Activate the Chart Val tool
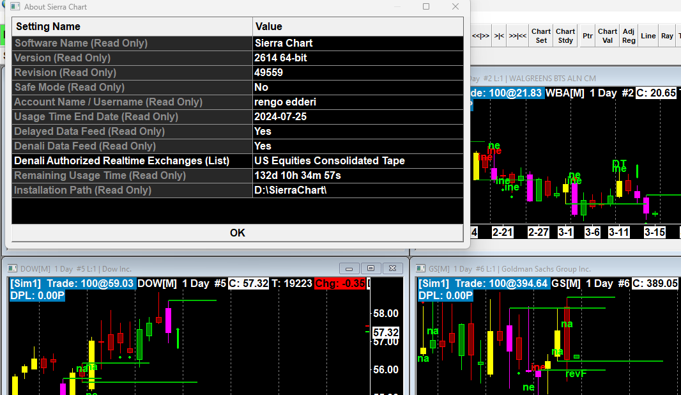 point(607,36)
